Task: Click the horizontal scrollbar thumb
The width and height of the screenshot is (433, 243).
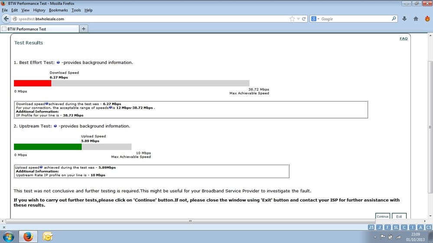Action: [190, 221]
